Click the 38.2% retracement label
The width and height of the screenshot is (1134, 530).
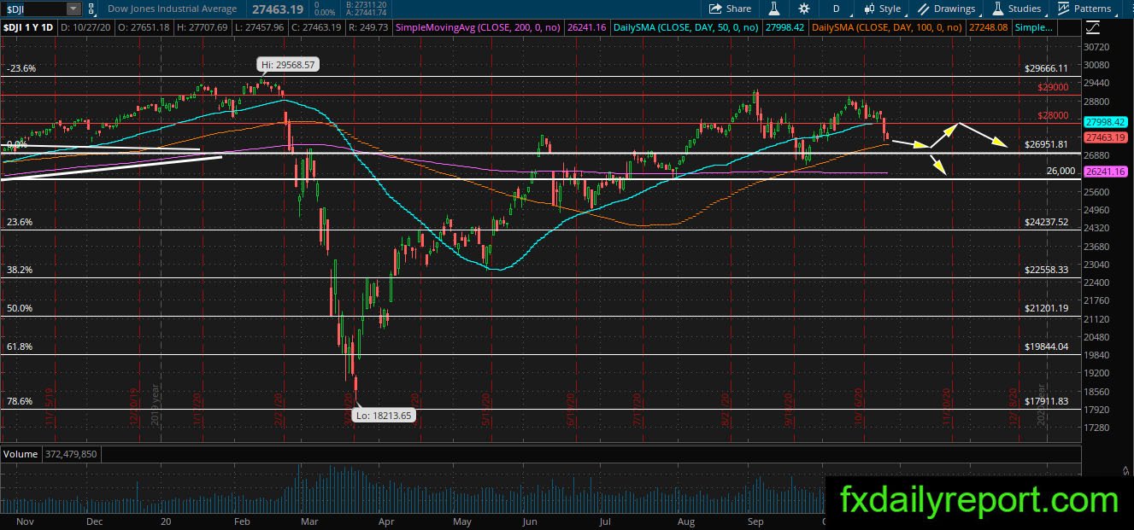point(20,270)
